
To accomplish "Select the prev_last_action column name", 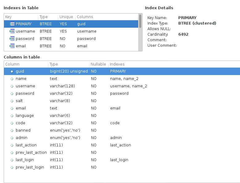I will coord(31,153).
